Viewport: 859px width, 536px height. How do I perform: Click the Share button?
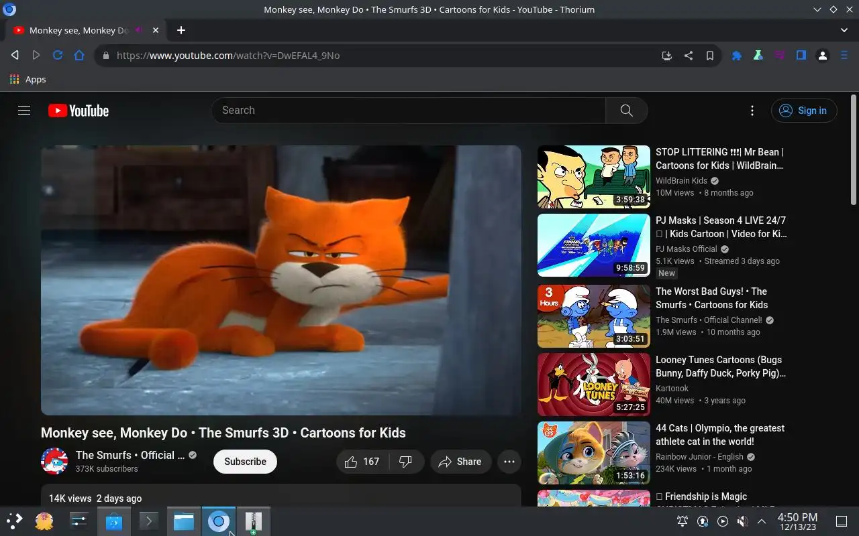pos(461,462)
